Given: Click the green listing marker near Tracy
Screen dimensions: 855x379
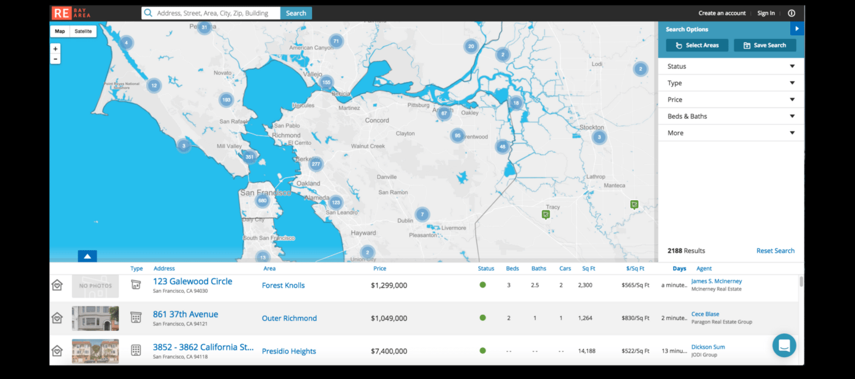Looking at the screenshot, I should point(545,214).
